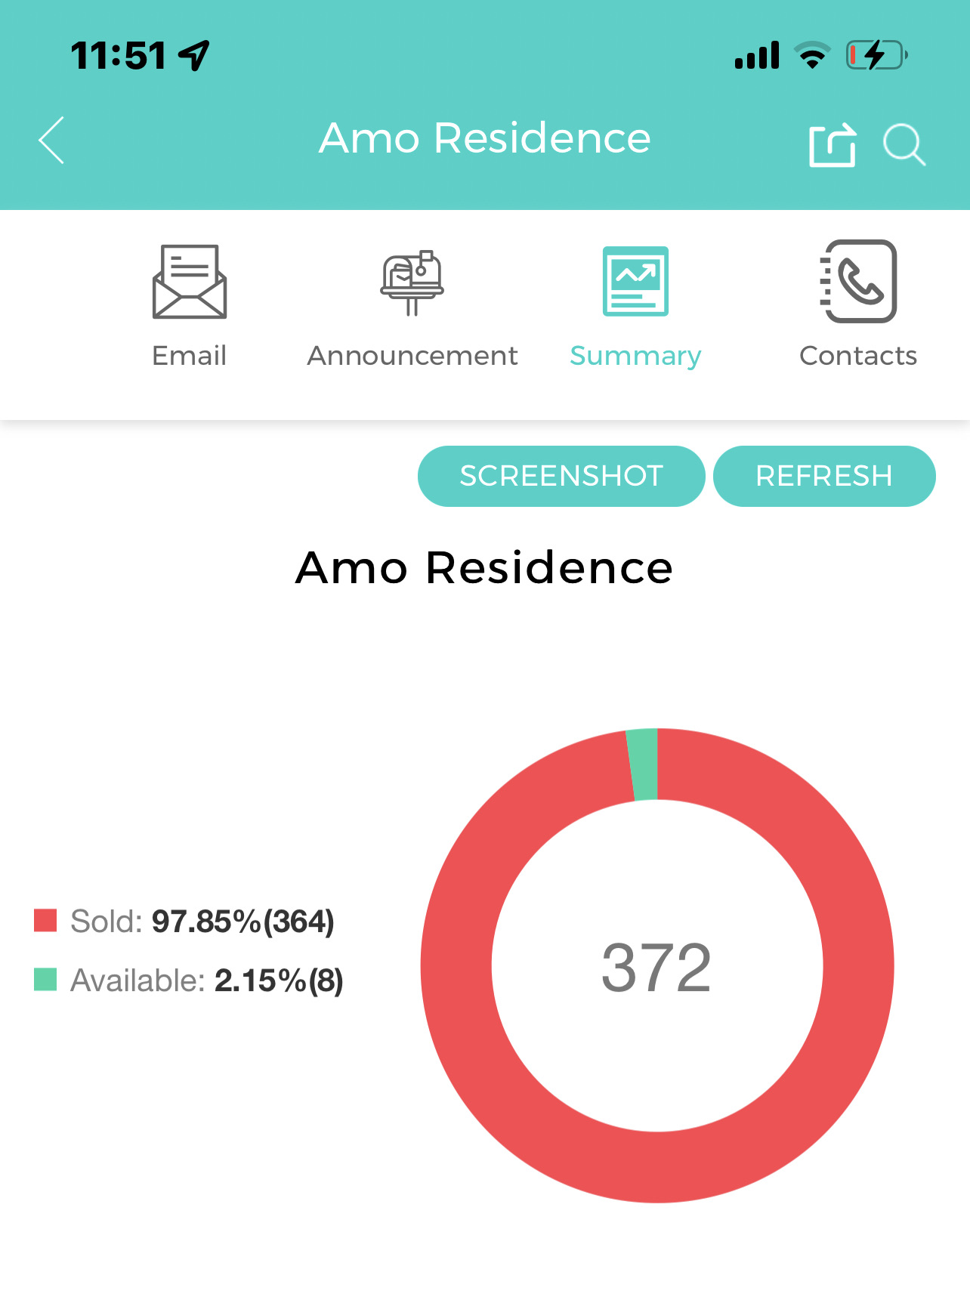The width and height of the screenshot is (970, 1297).
Task: Click the SCREENSHOT button
Action: coord(561,476)
